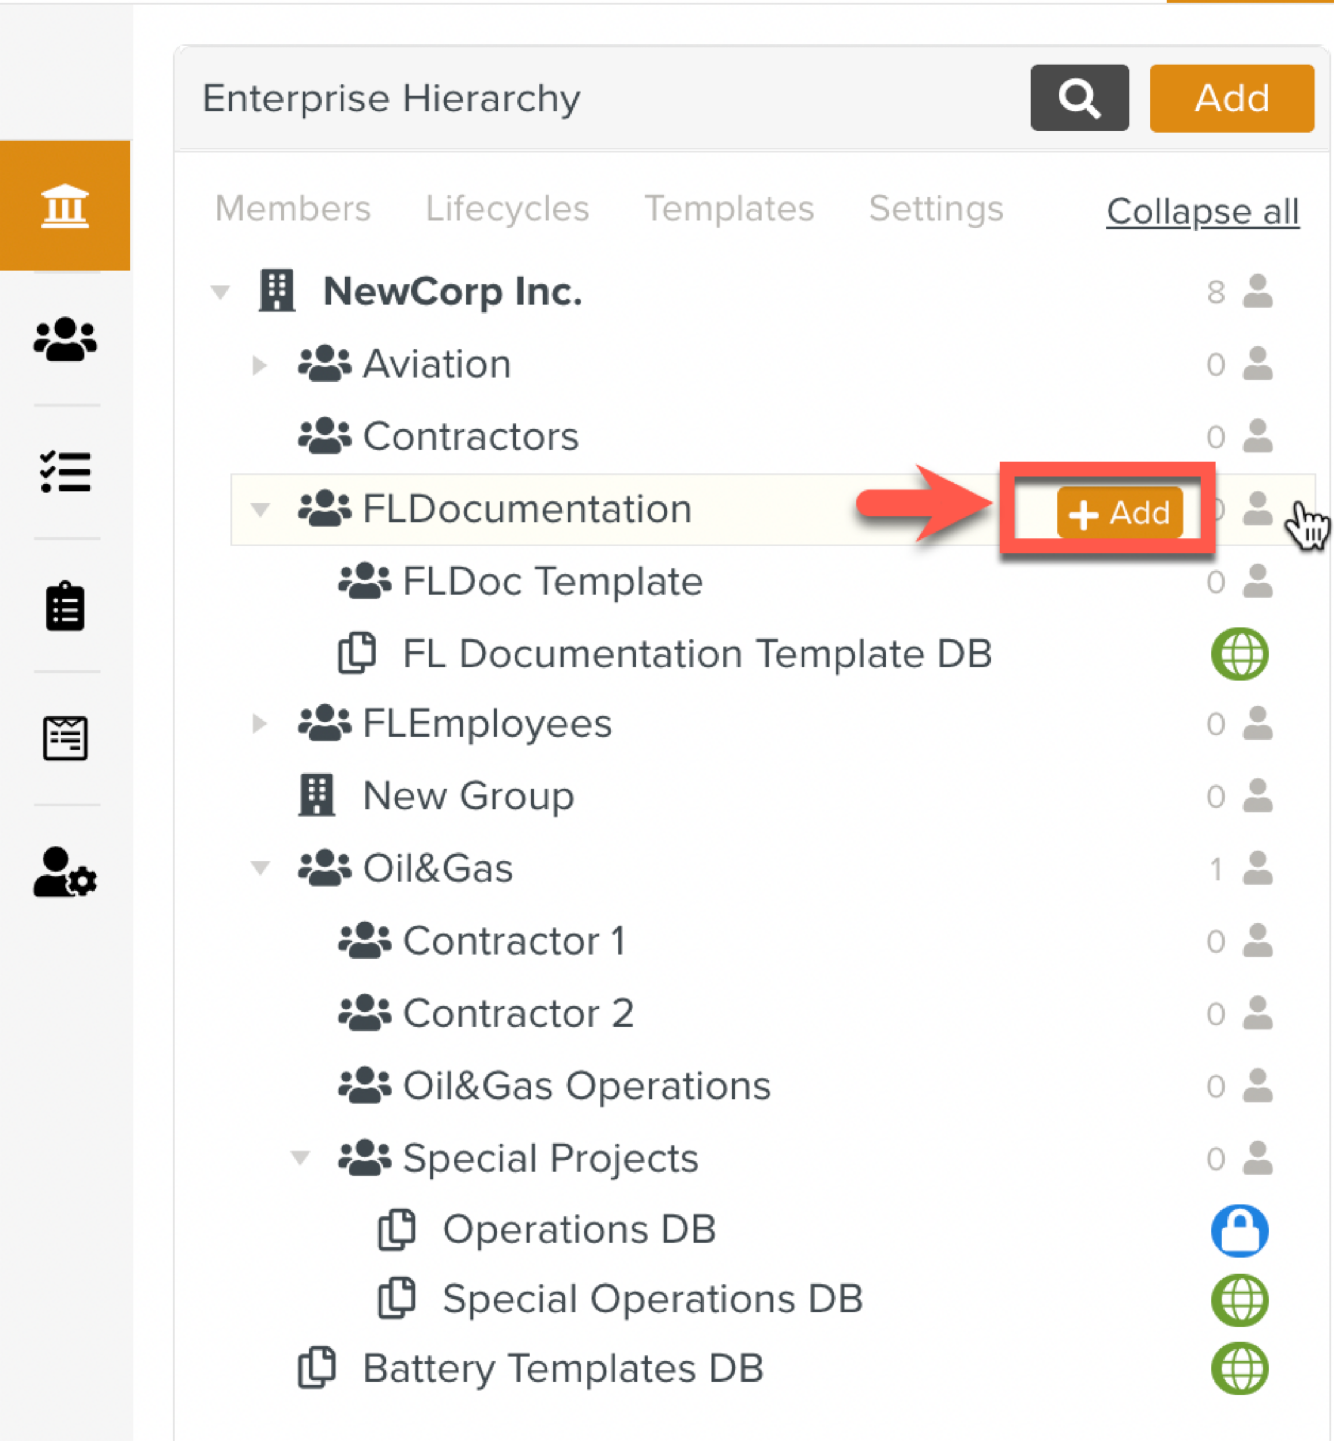Click the groups icon in sidebar

[x=65, y=339]
